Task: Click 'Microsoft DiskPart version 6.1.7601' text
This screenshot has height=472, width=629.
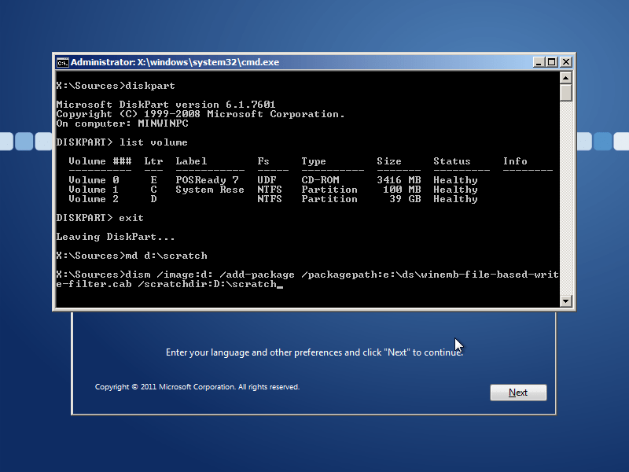Action: point(166,105)
